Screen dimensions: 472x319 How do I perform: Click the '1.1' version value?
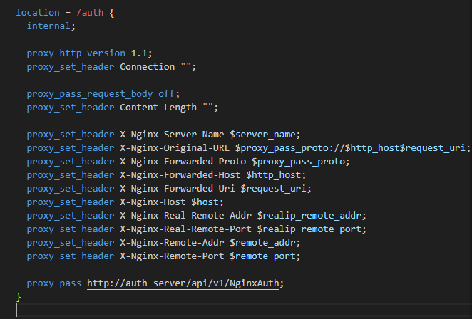(x=139, y=53)
